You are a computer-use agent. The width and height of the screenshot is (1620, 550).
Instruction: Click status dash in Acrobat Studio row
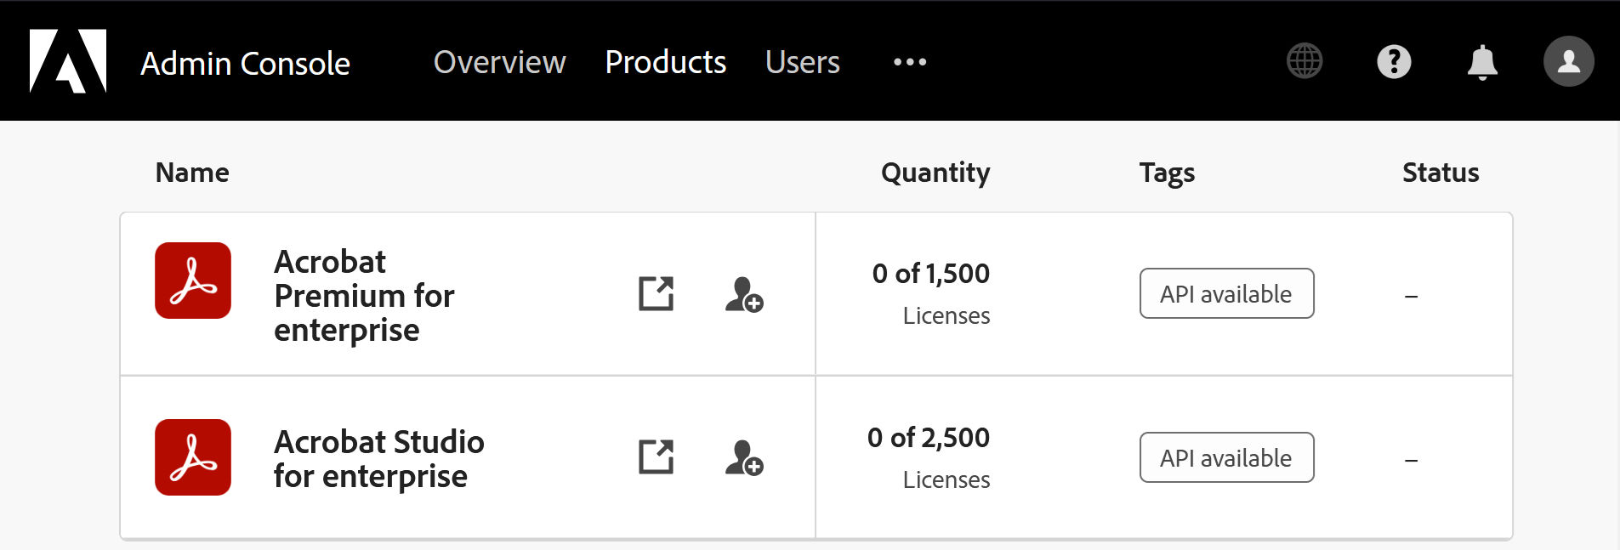pyautogui.click(x=1411, y=460)
